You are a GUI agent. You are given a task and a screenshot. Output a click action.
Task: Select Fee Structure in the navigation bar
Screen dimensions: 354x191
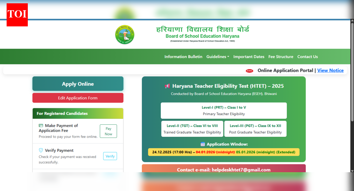coord(281,56)
